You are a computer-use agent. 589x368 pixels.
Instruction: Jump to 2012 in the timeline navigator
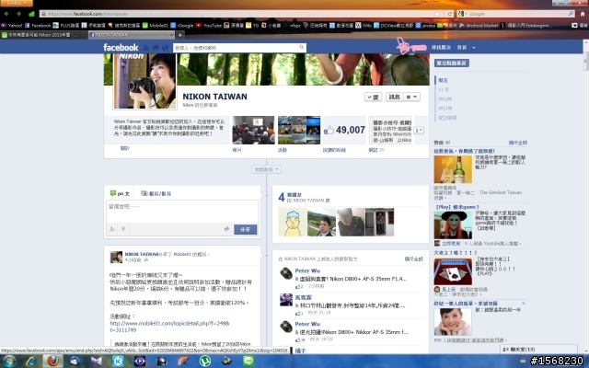445,98
